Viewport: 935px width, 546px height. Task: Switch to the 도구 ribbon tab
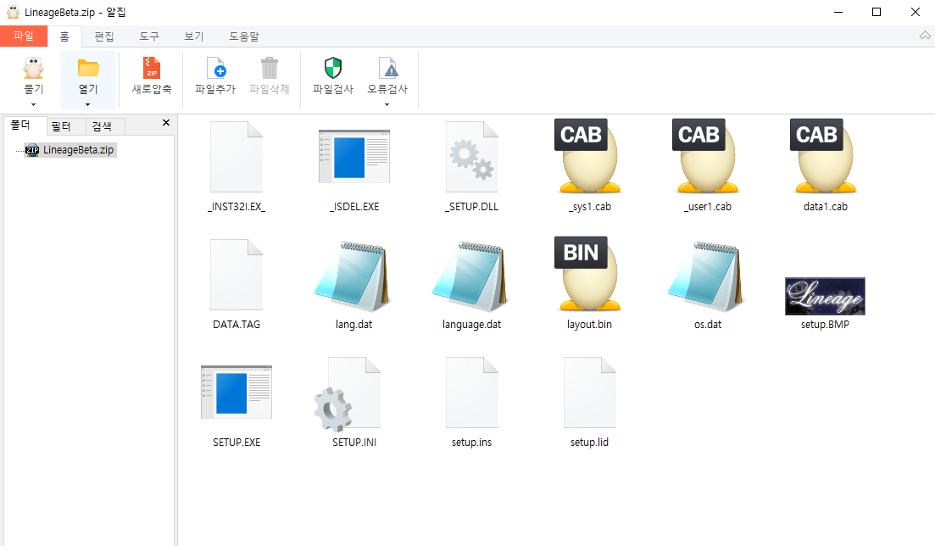149,36
